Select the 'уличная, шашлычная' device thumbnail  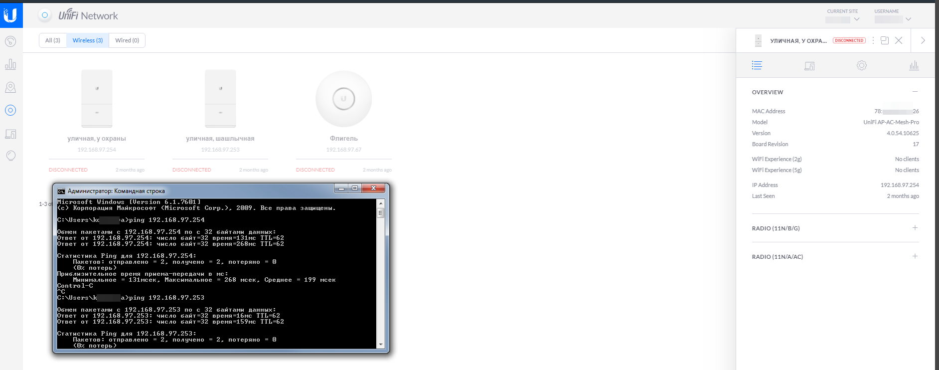[220, 99]
